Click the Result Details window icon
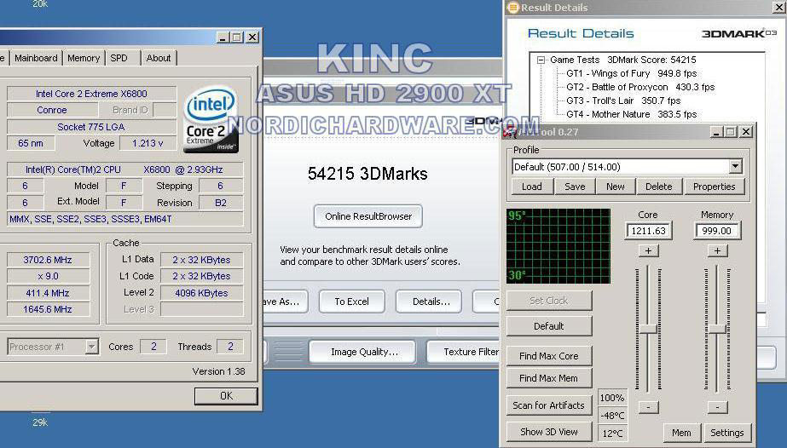This screenshot has width=787, height=448. coord(512,8)
